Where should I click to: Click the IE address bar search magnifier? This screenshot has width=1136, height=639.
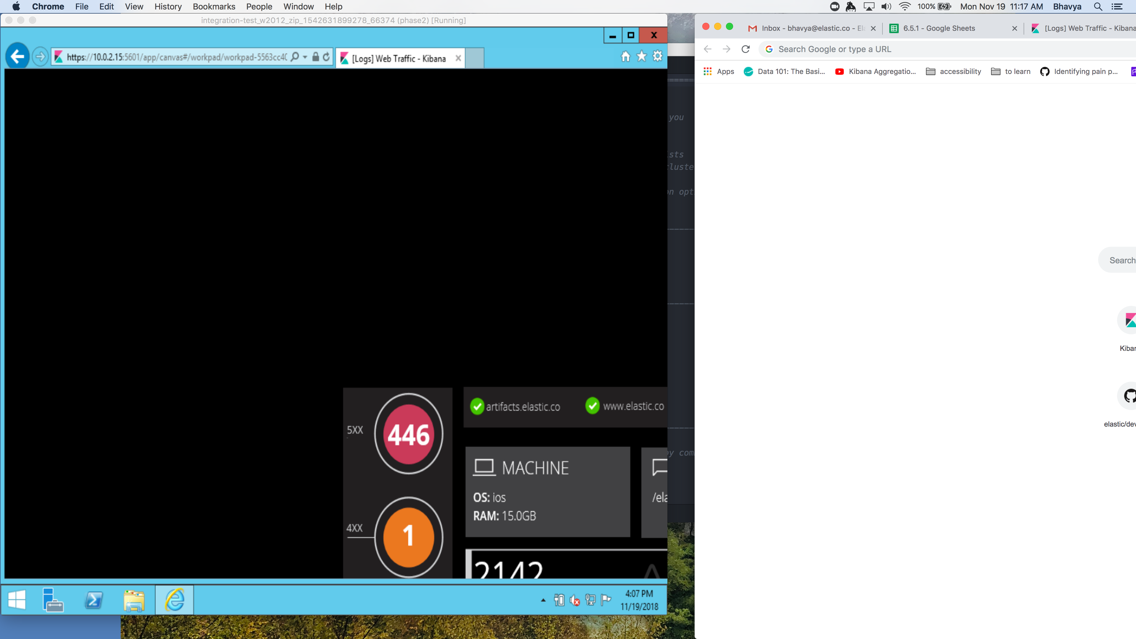[295, 57]
